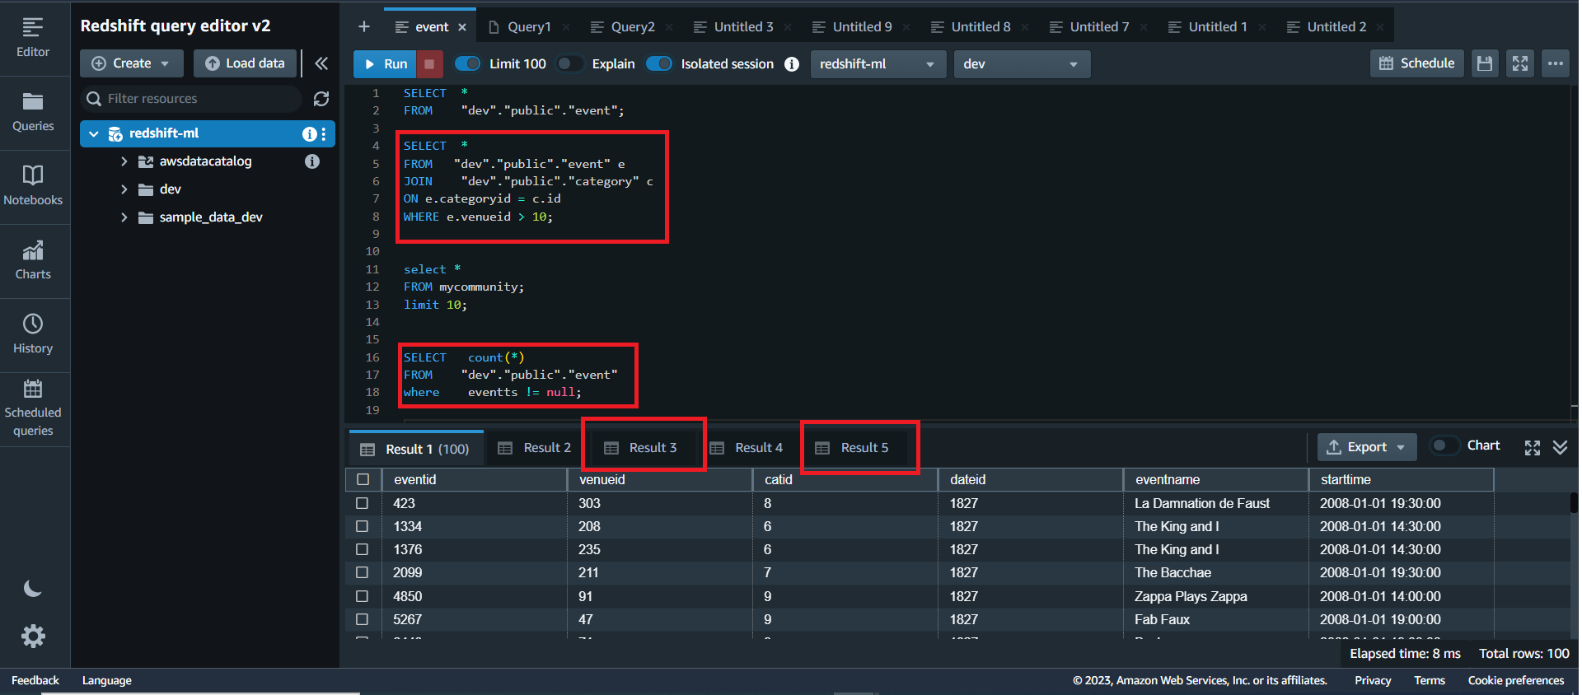Check the row for eventid 5267
1582x695 pixels.
coord(362,619)
